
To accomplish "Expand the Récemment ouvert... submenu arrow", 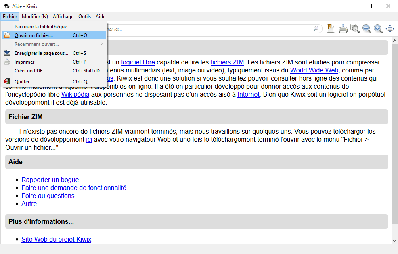I will point(102,44).
